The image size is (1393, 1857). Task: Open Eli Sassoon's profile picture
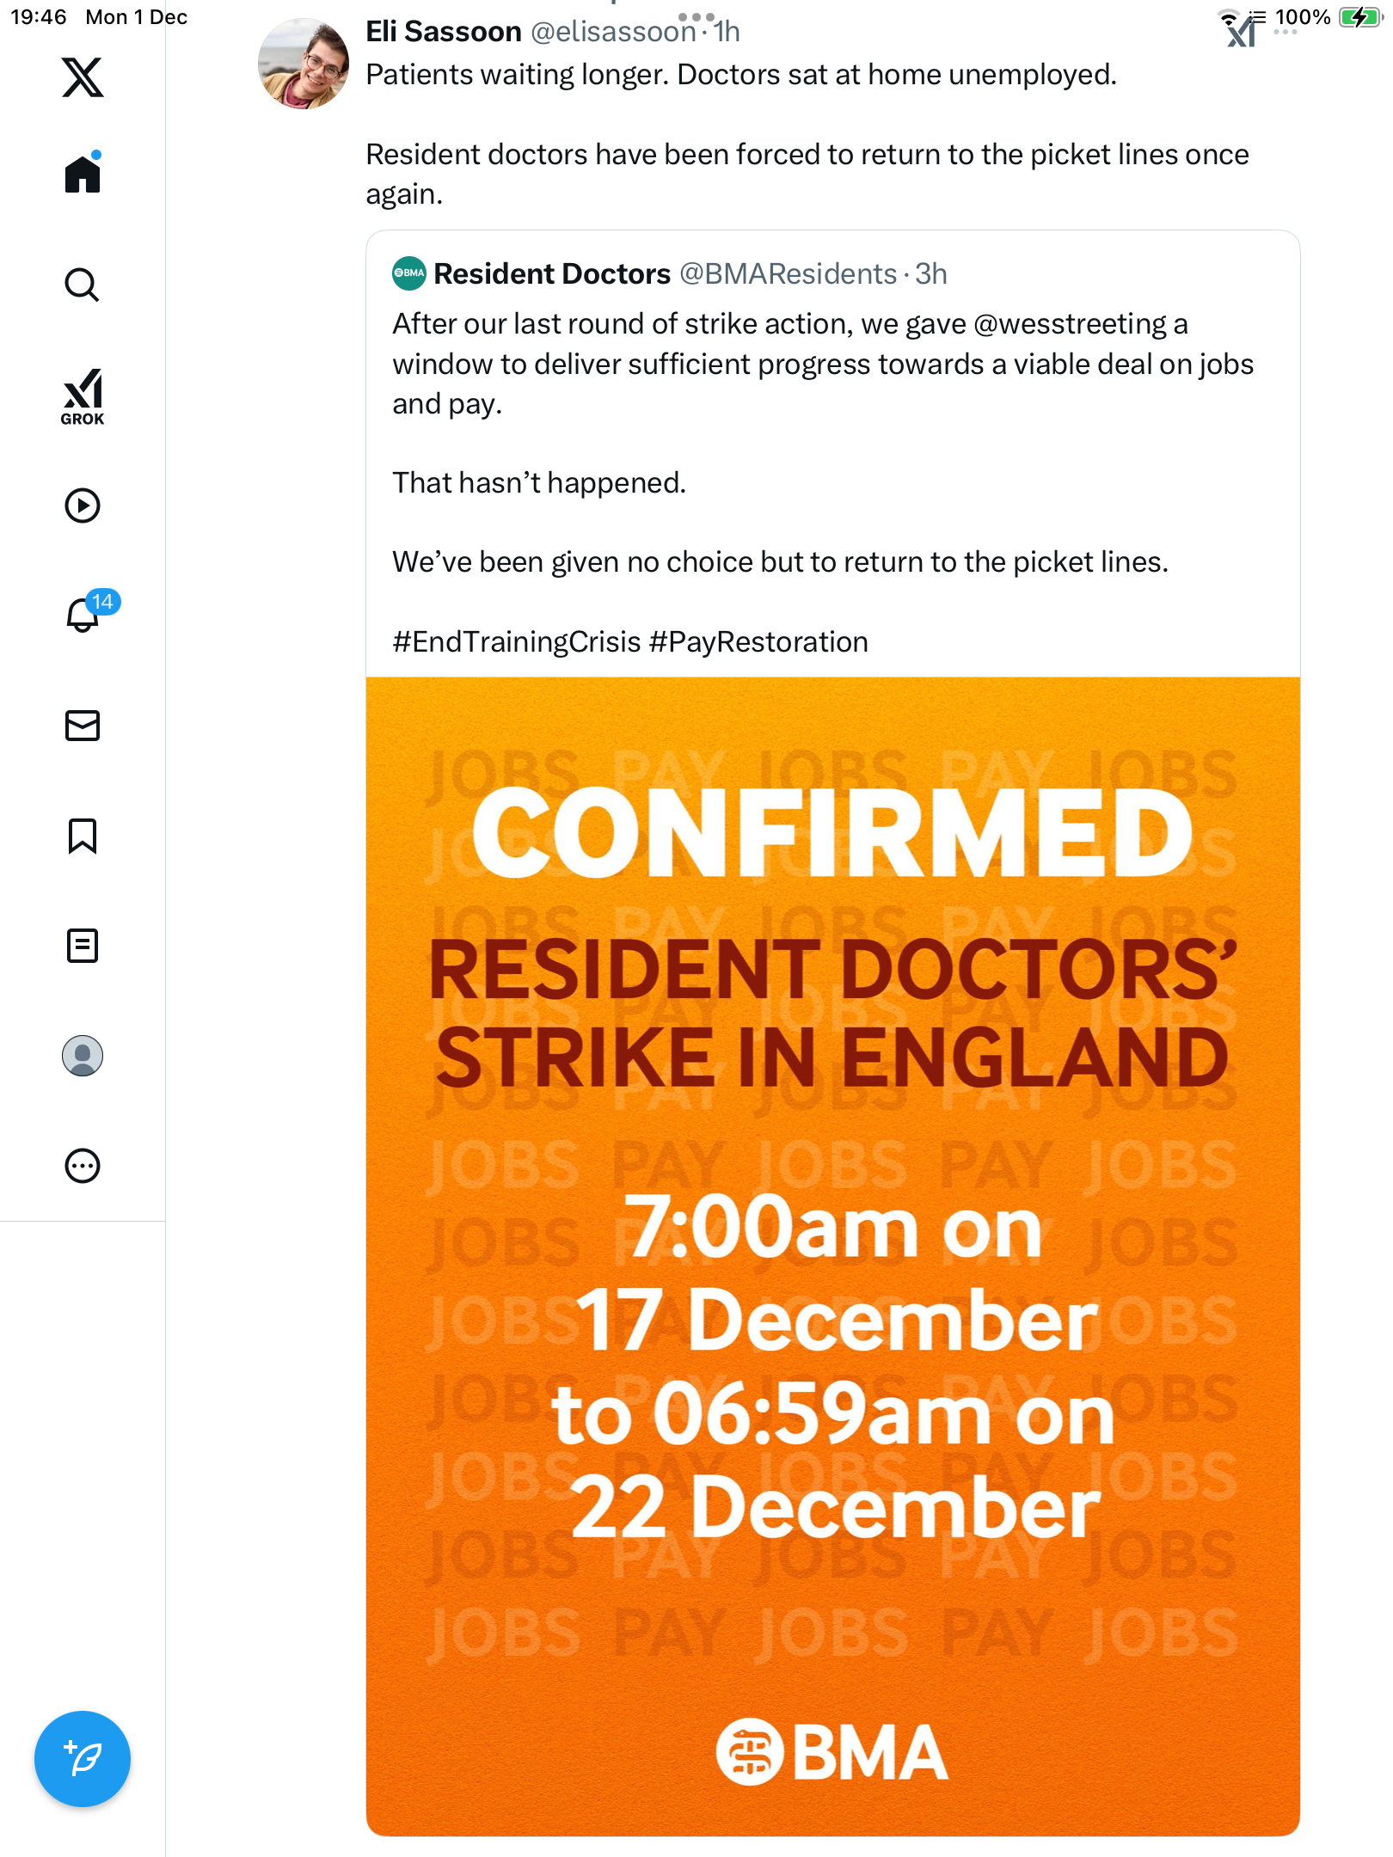point(304,64)
